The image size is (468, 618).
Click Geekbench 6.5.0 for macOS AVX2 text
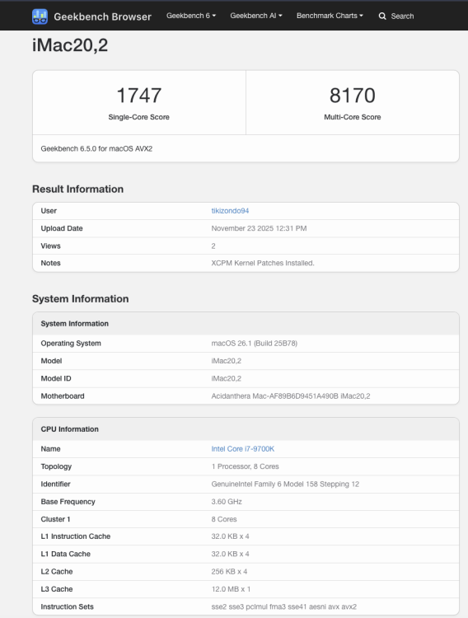96,148
